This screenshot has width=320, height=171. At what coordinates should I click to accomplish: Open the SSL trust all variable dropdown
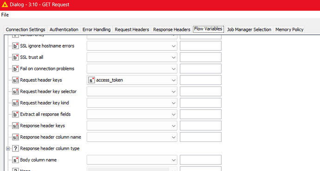(132, 57)
